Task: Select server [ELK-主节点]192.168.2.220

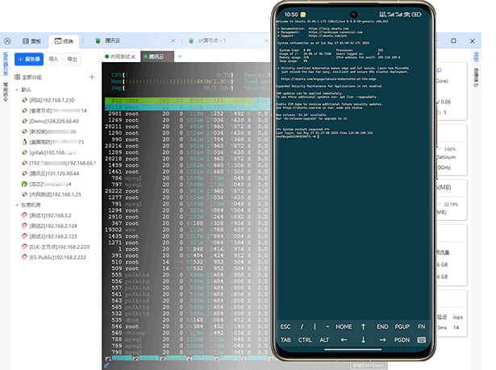Action: (56, 247)
